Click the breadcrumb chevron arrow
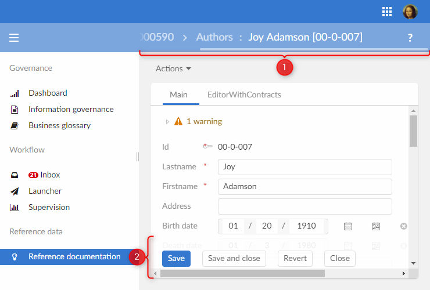 coord(185,38)
